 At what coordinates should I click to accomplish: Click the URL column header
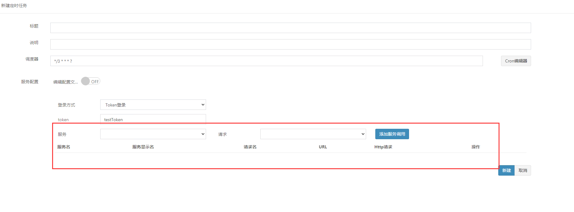tap(323, 147)
